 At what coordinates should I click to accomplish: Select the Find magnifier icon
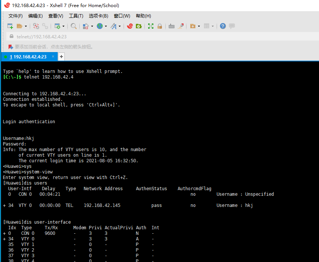73,26
